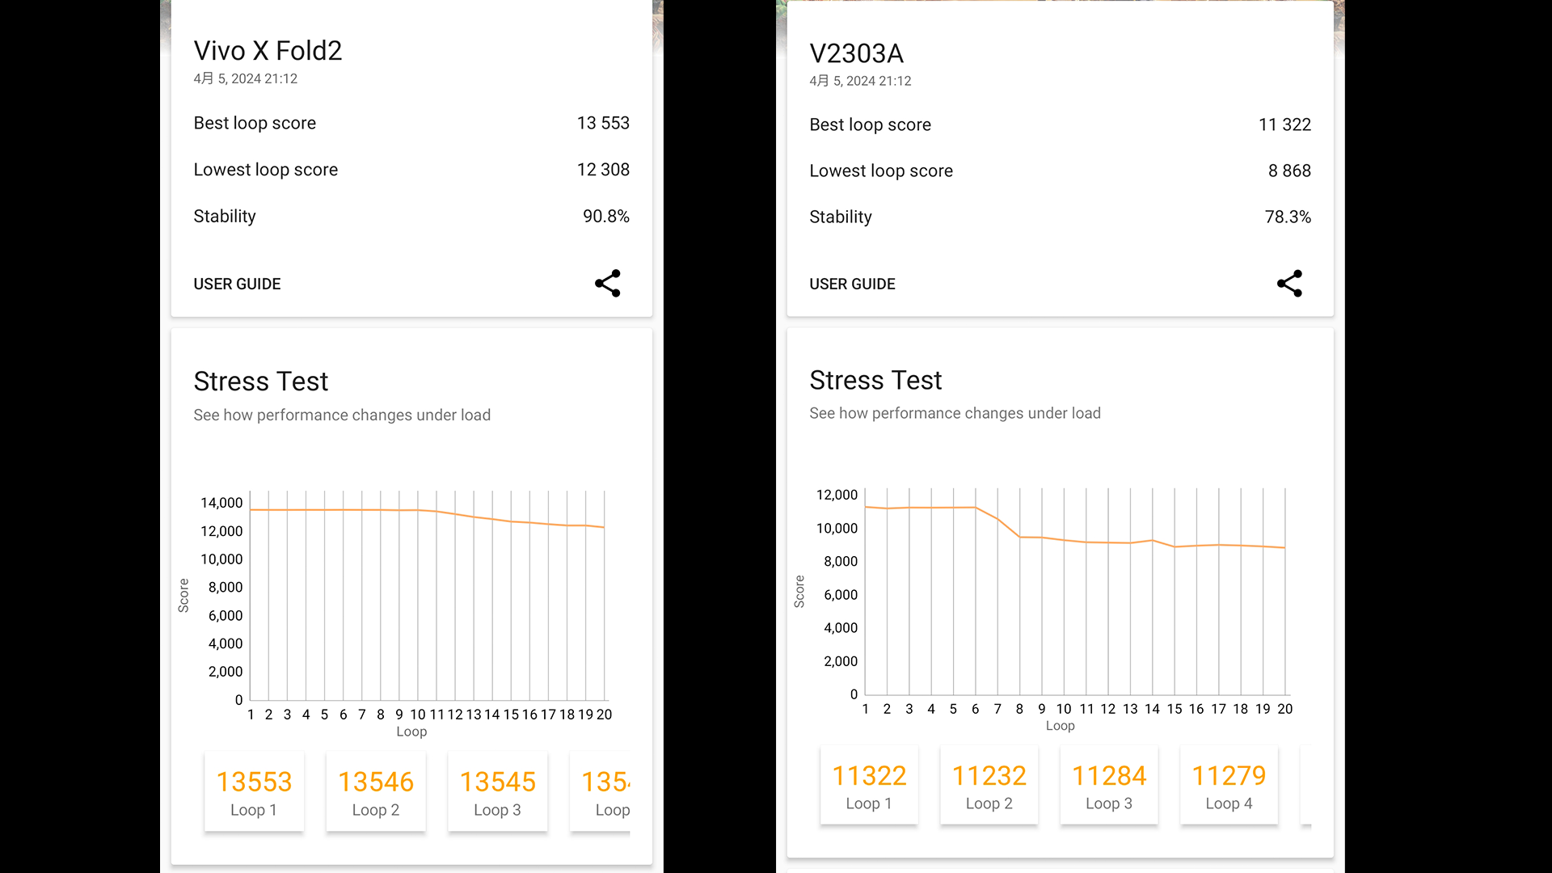Tap share icon on Vivo X Fold2 card
Screen dimensions: 1552x873
click(x=607, y=284)
